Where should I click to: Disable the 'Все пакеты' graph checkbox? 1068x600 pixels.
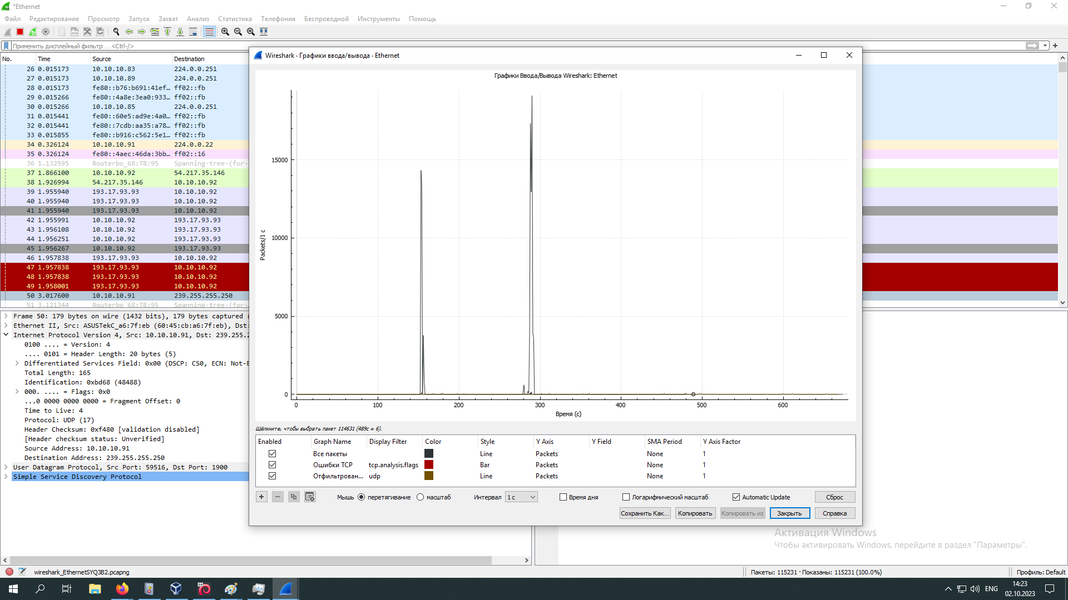(273, 454)
